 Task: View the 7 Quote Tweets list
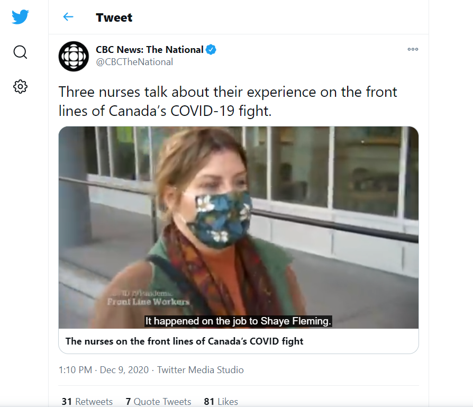pos(158,401)
